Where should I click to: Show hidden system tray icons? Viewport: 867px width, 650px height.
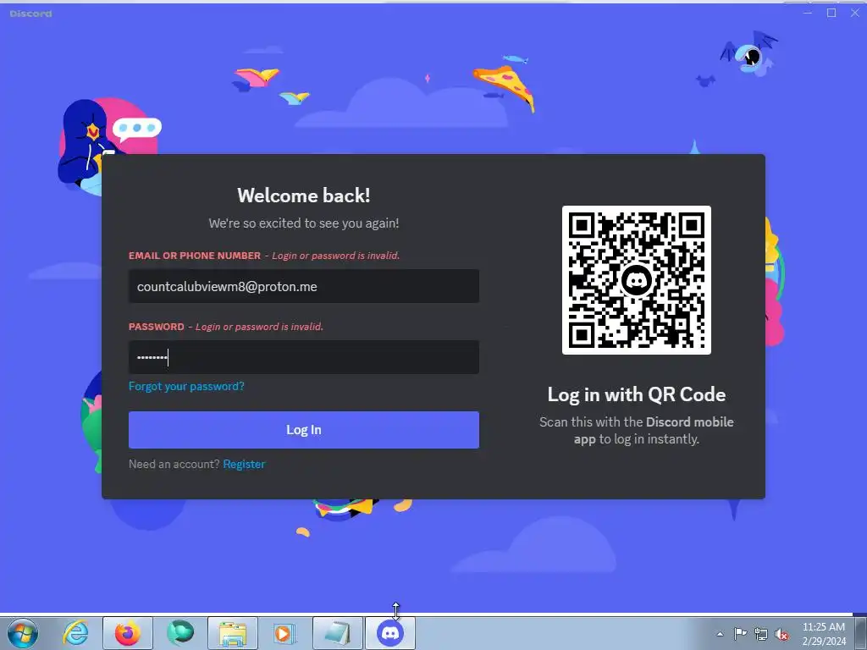pos(720,634)
